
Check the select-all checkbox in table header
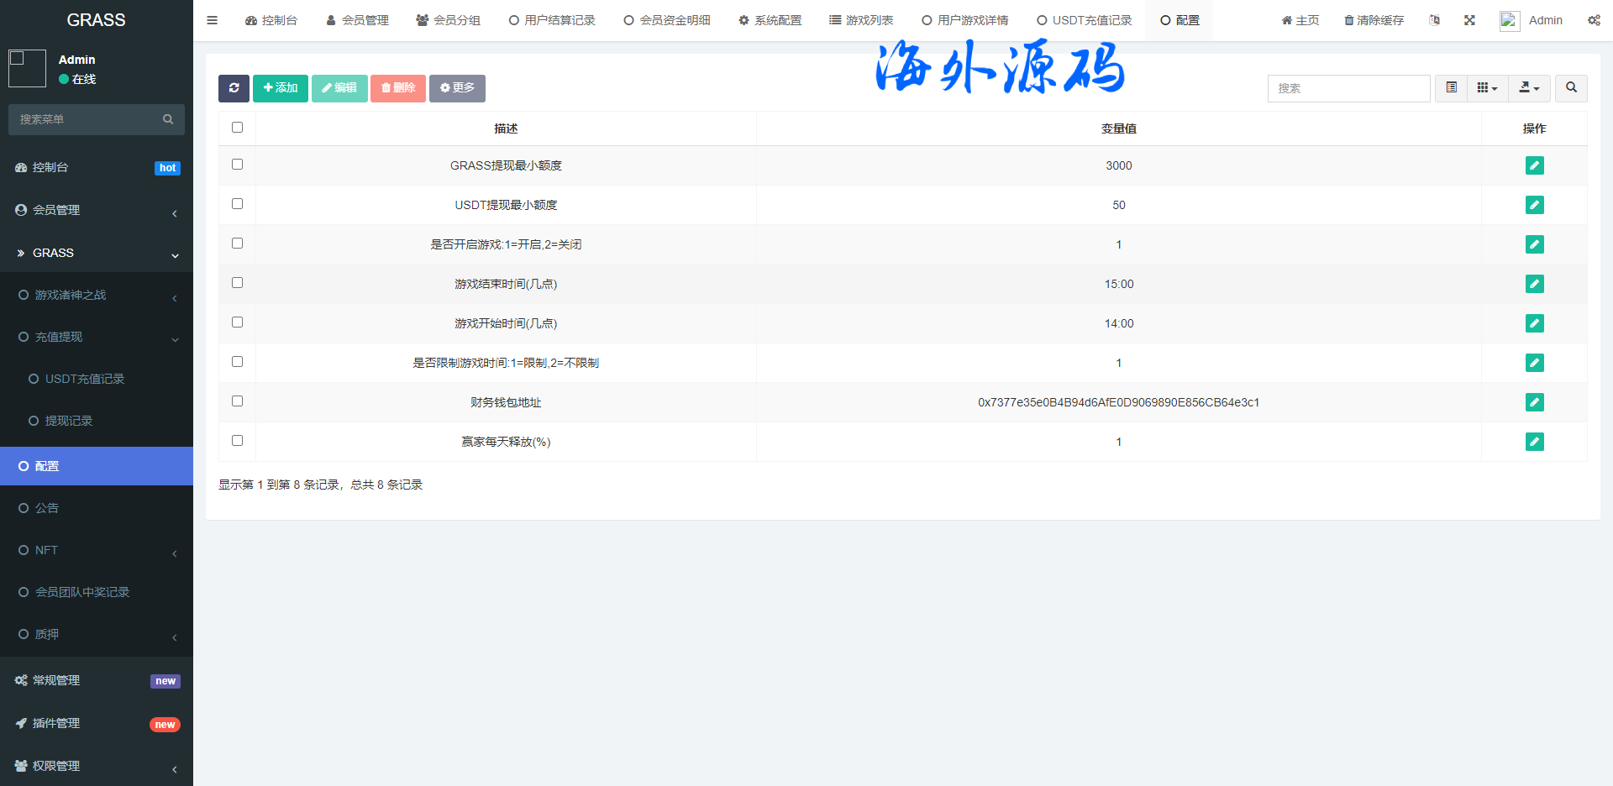coord(237,128)
